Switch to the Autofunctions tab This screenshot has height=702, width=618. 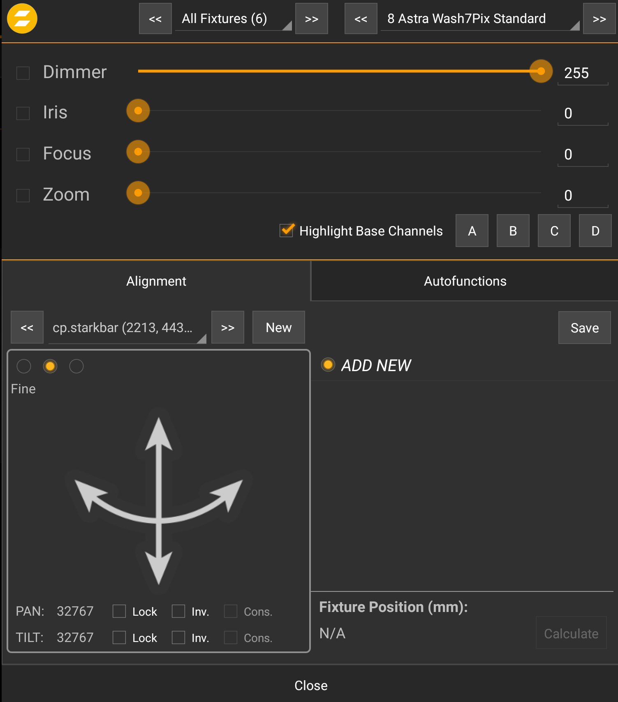465,281
